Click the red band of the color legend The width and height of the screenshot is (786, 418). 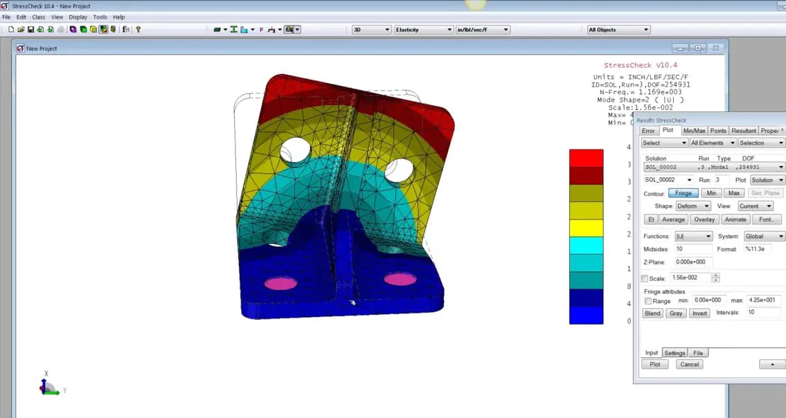coord(587,156)
